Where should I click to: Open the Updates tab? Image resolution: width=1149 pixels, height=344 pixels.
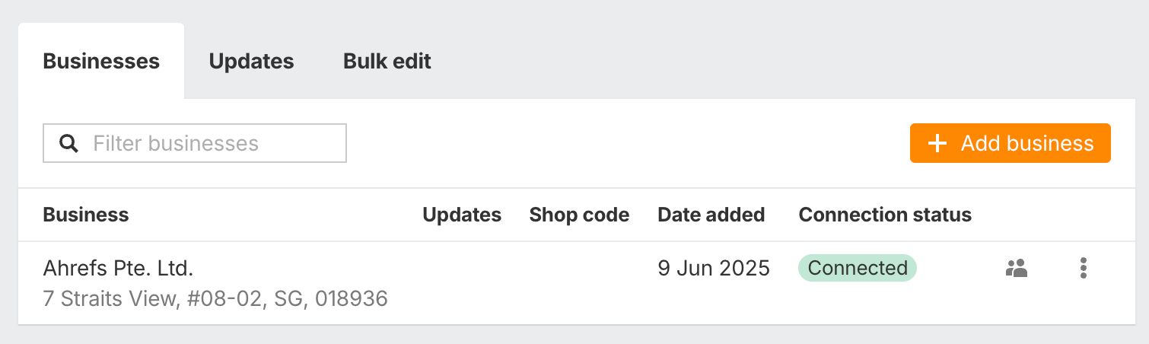pyautogui.click(x=251, y=61)
